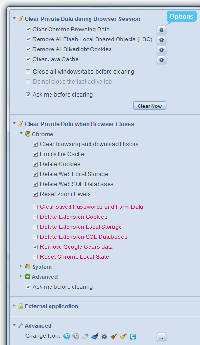Image resolution: width=200 pixels, height=345 pixels.
Task: Click the Clear Private Data during Browser Session heading
Action: (82, 19)
